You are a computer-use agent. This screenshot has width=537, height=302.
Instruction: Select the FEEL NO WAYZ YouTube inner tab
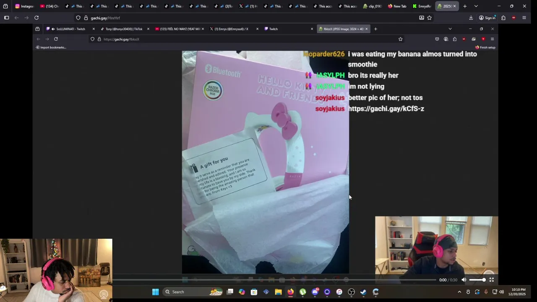click(180, 29)
